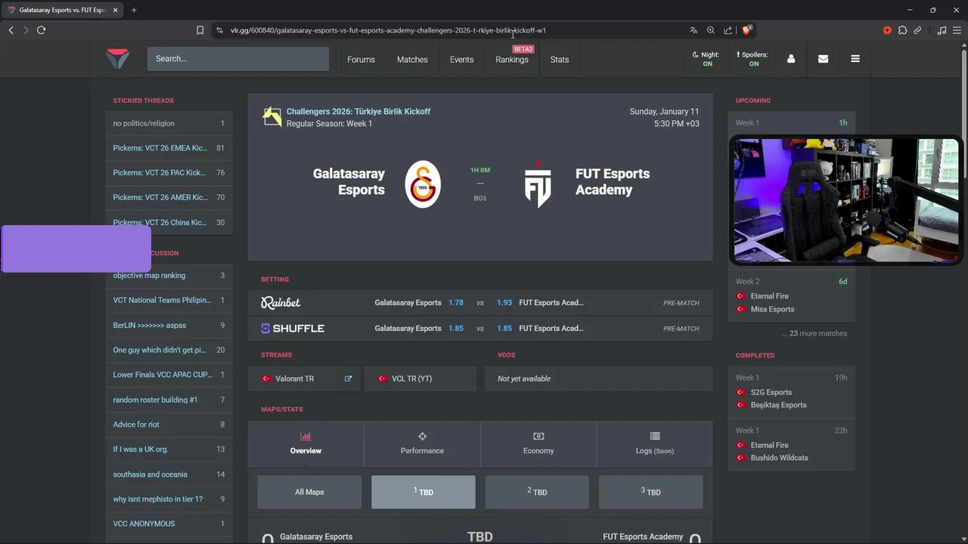Select map 2 TBD

pyautogui.click(x=537, y=492)
